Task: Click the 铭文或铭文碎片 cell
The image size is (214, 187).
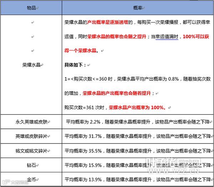Action: (x=31, y=151)
